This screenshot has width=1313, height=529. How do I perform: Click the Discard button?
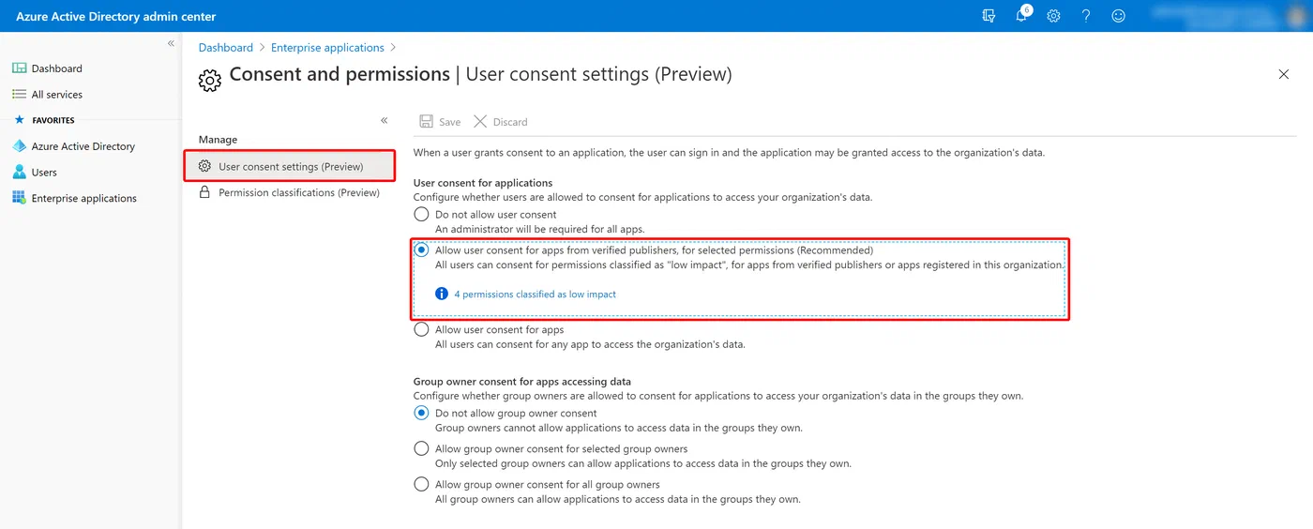pos(501,122)
